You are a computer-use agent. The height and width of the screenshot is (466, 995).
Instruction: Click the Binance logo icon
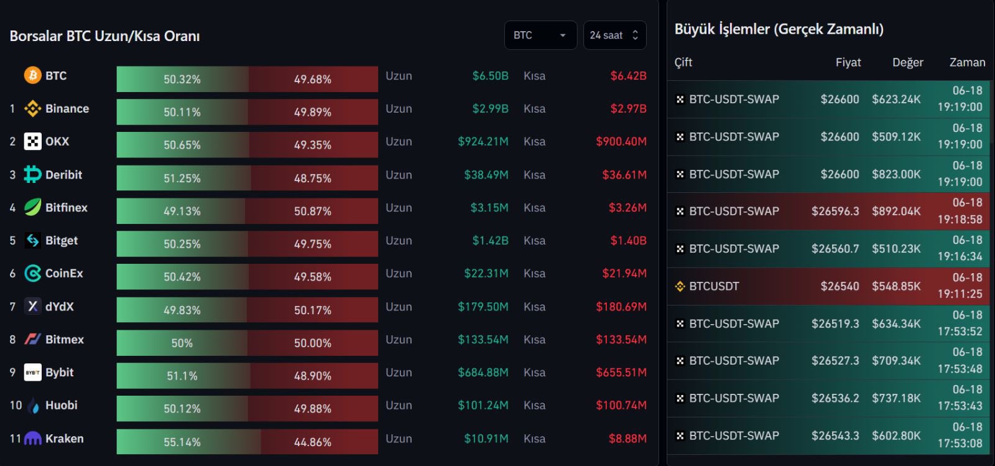(32, 108)
